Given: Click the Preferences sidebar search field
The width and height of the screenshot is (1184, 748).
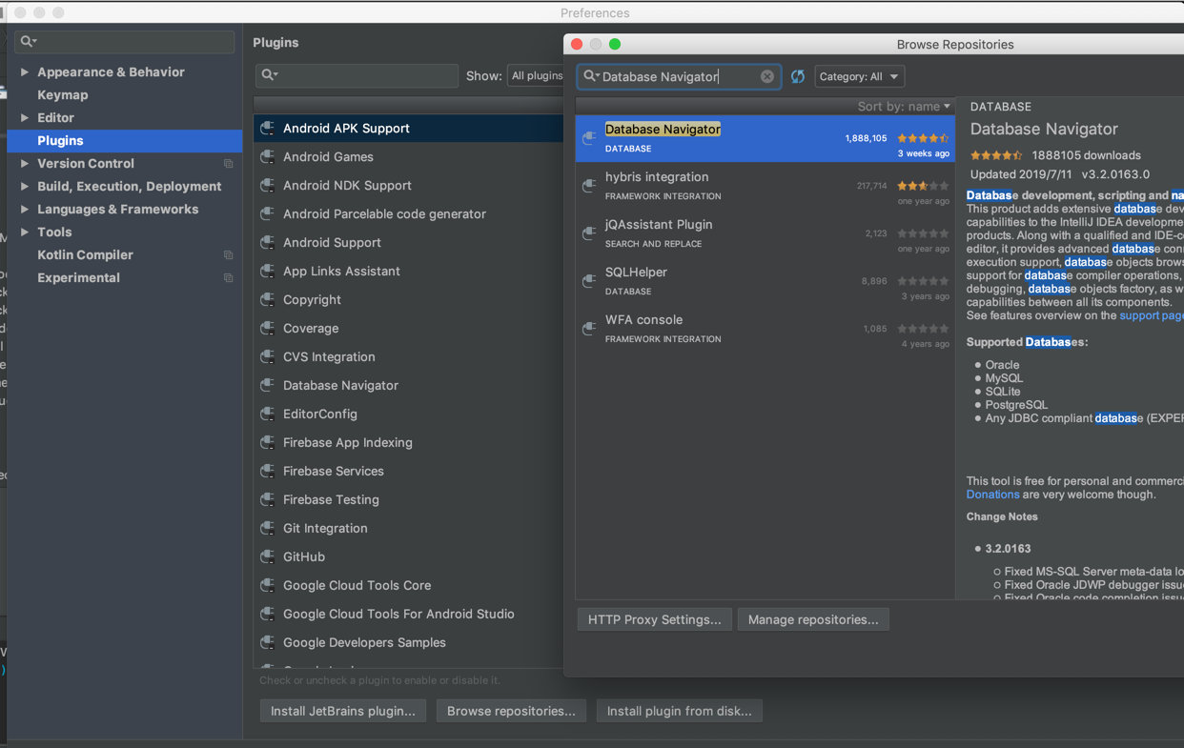Looking at the screenshot, I should [124, 42].
